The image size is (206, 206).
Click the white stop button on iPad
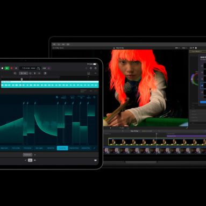(x=2, y=68)
